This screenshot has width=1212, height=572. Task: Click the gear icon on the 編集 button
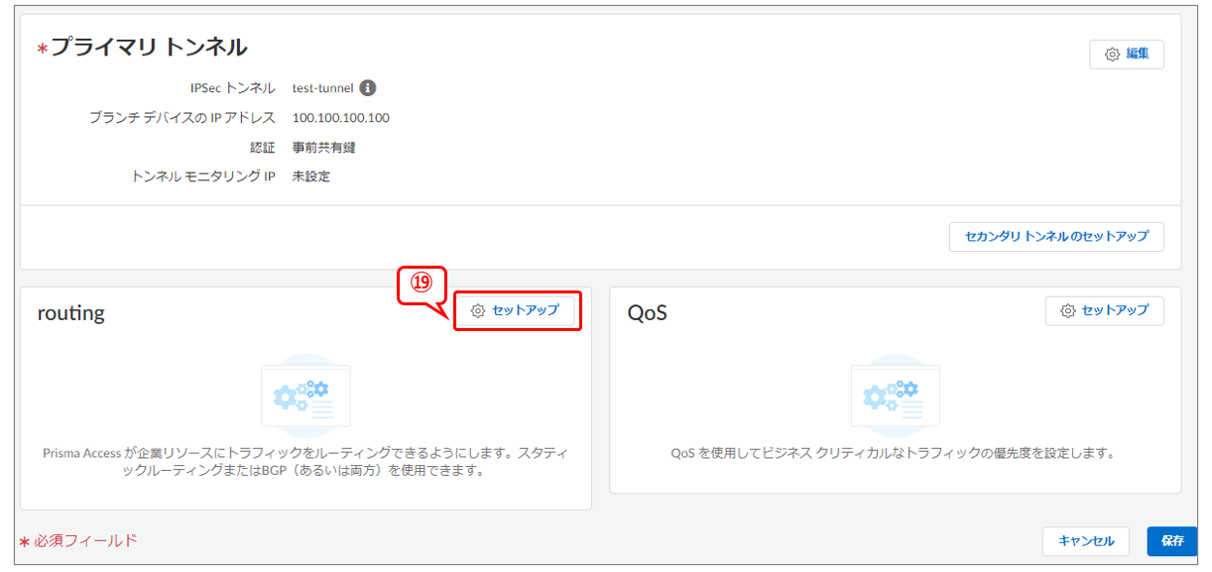tap(1112, 55)
